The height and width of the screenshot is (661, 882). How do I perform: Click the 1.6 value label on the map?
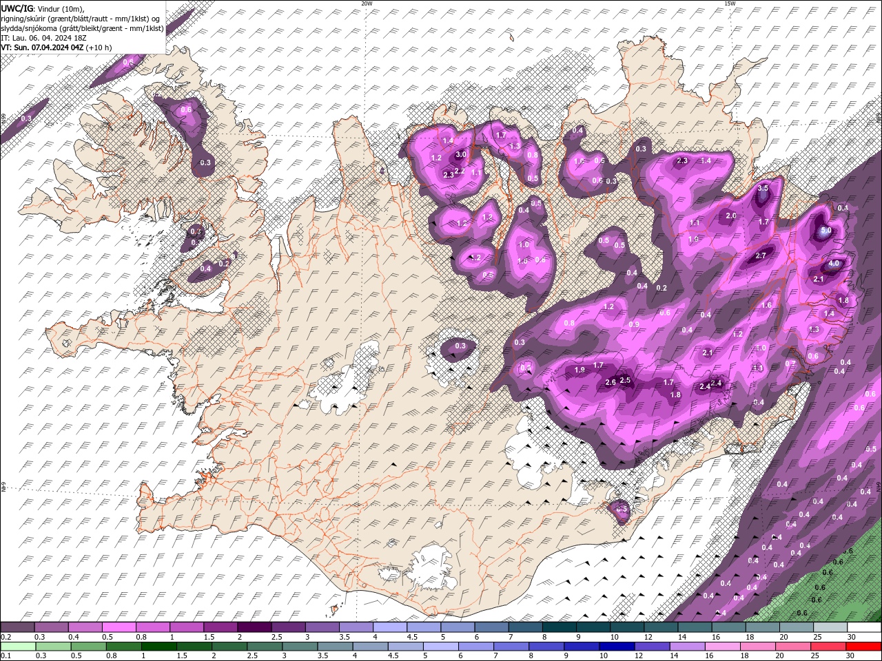click(x=766, y=305)
